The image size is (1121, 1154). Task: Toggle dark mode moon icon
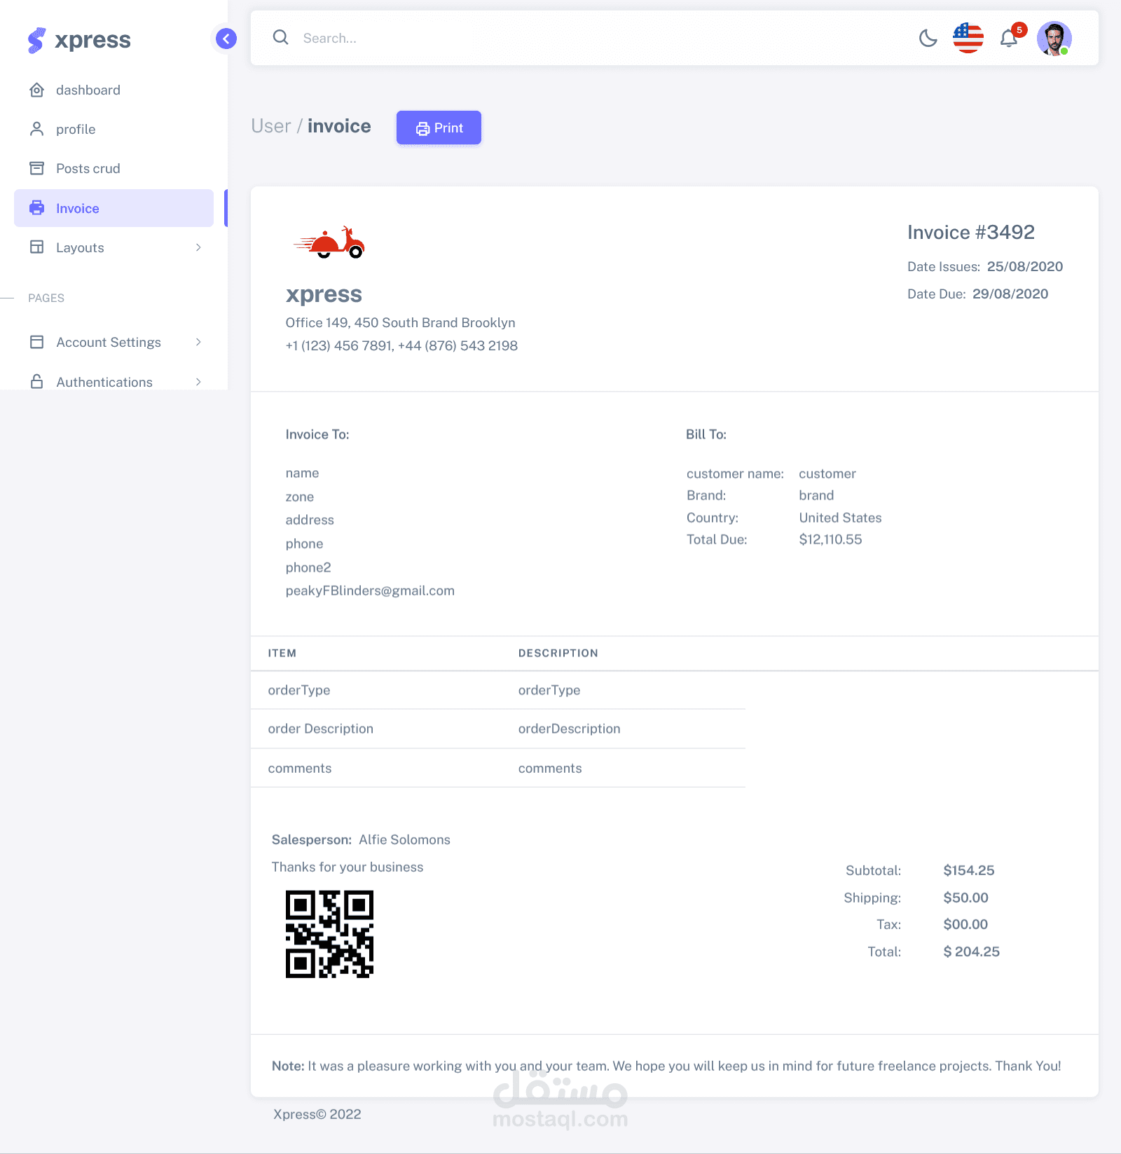928,38
